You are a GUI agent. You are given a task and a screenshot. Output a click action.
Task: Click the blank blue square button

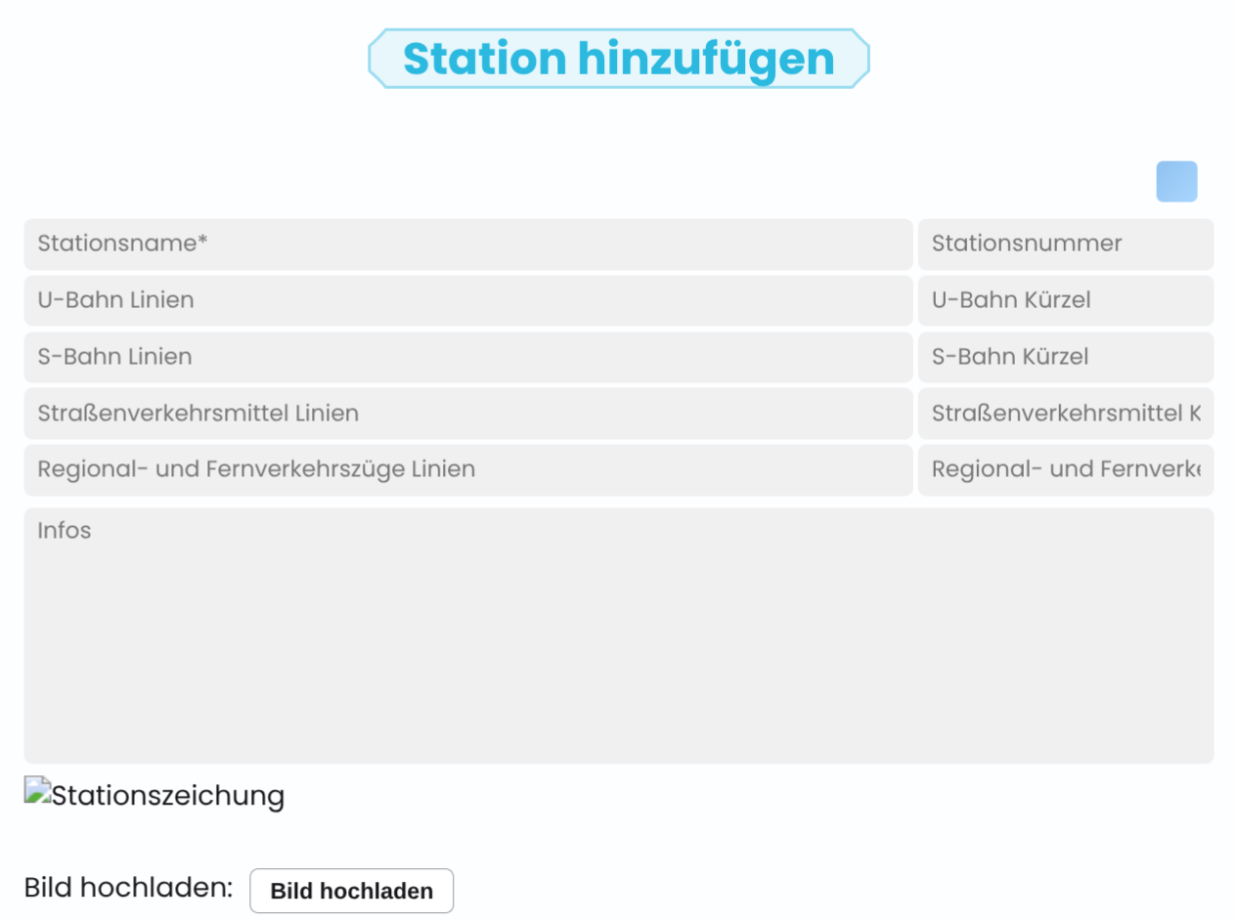(x=1176, y=182)
